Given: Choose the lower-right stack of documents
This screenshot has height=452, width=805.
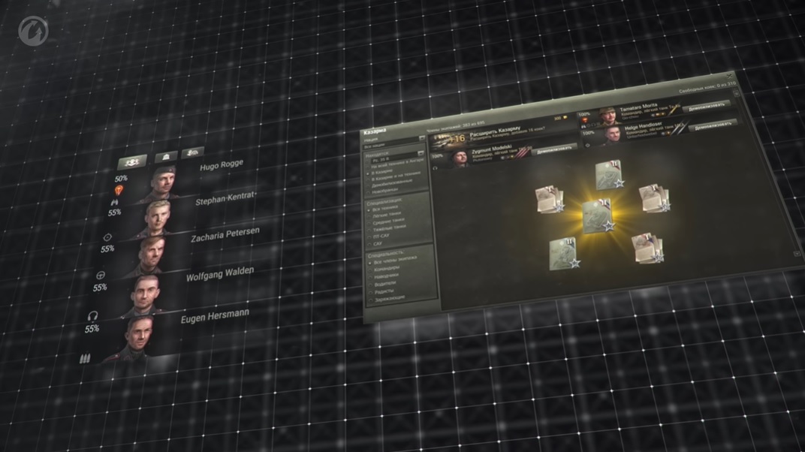Looking at the screenshot, I should tap(647, 249).
